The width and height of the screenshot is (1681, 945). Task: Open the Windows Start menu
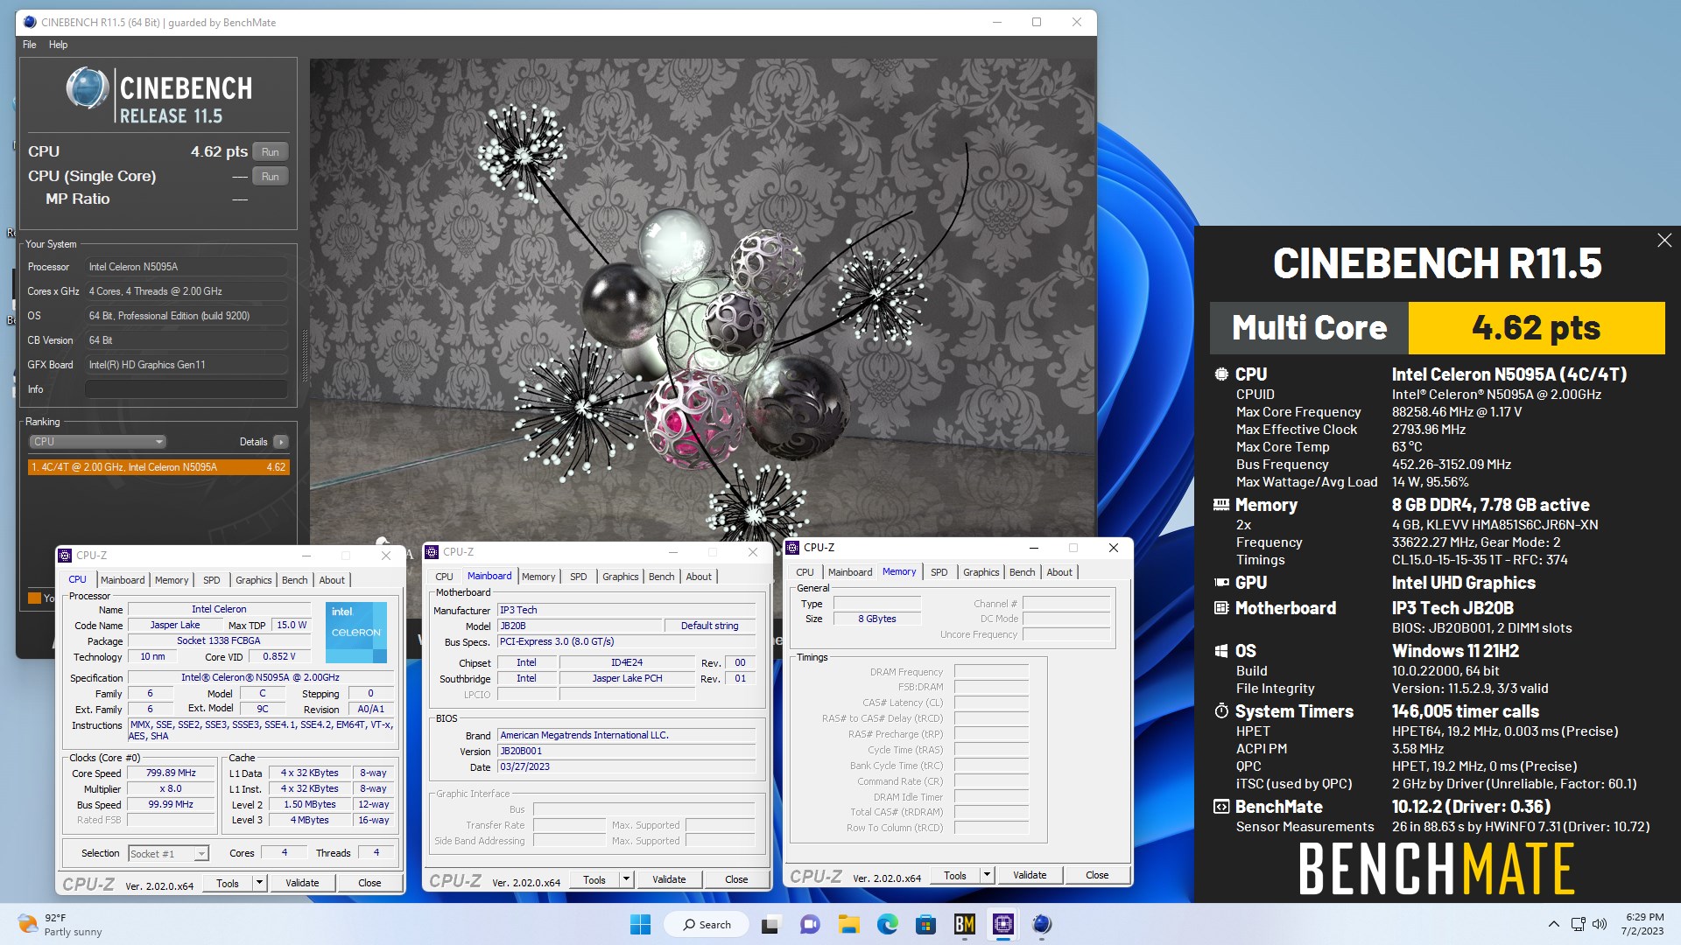tap(641, 925)
